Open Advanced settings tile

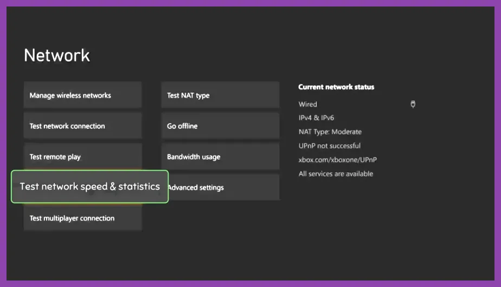(x=224, y=187)
